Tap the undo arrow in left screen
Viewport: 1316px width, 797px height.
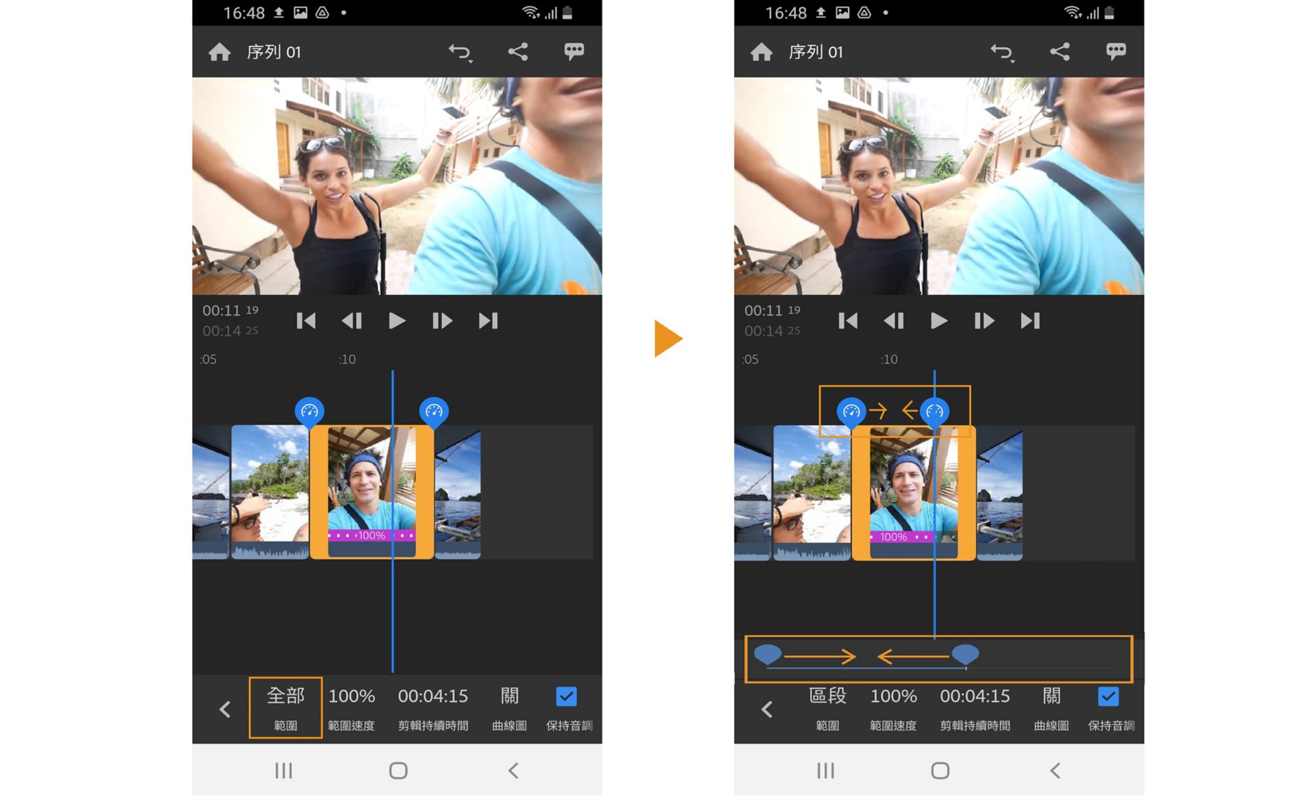click(460, 52)
